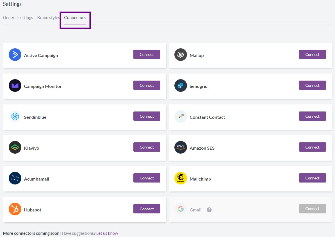
Task: Switch to the Brand styles tab
Action: point(49,17)
